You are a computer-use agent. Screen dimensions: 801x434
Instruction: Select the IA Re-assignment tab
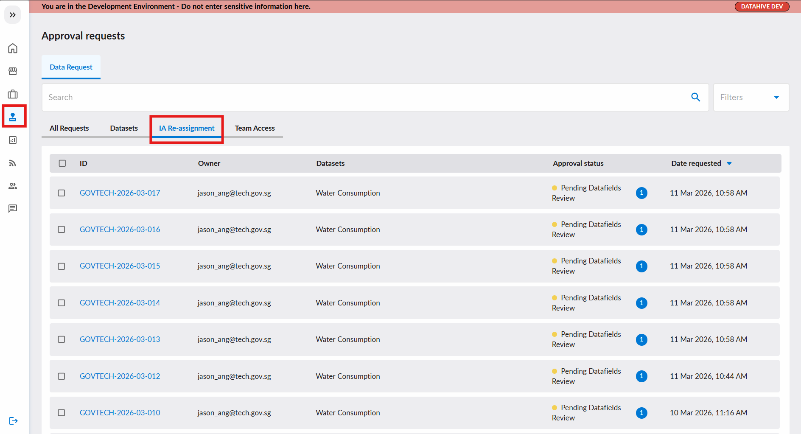click(x=187, y=128)
